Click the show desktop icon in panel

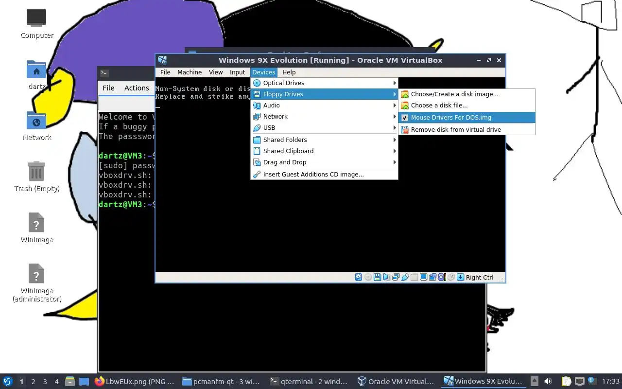(84, 382)
